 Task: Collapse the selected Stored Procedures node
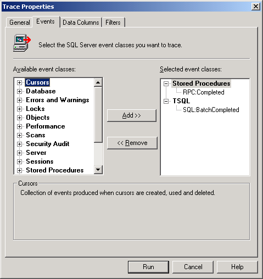(166, 83)
